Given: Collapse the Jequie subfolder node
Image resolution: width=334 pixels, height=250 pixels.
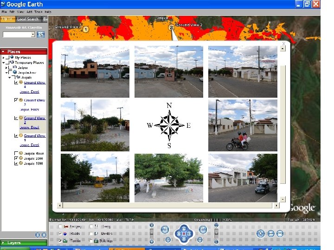Looking at the screenshot, I should [x=10, y=78].
